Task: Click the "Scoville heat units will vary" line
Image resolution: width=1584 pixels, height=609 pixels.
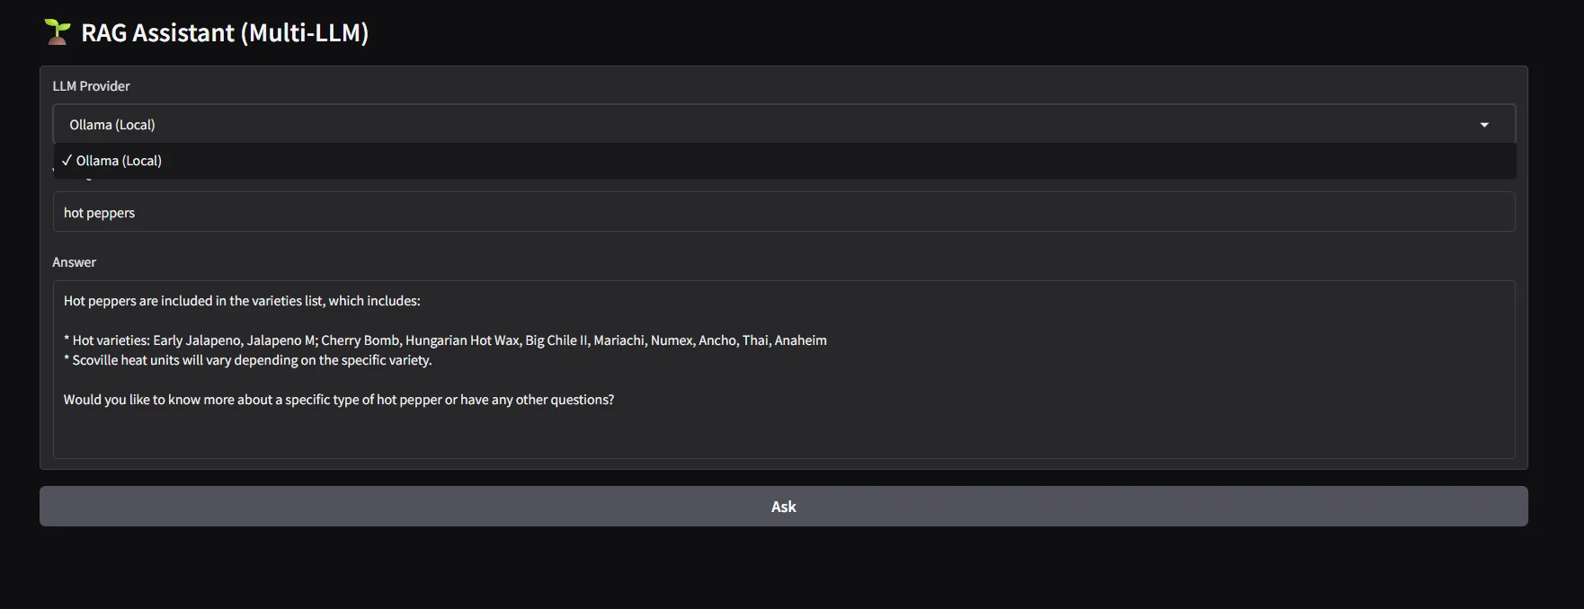Action: pos(248,360)
